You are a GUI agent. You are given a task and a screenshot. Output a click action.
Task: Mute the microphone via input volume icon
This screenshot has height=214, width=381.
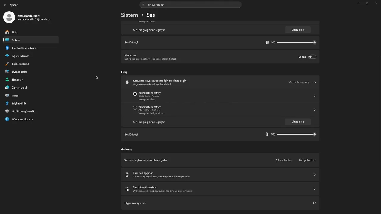[x=267, y=134]
